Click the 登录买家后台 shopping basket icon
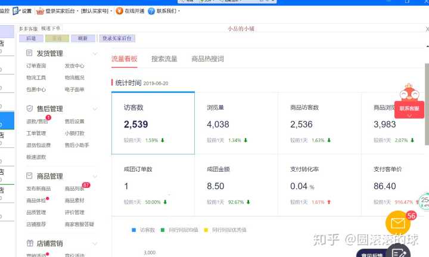Screen dimensions: 429x257 40,11
